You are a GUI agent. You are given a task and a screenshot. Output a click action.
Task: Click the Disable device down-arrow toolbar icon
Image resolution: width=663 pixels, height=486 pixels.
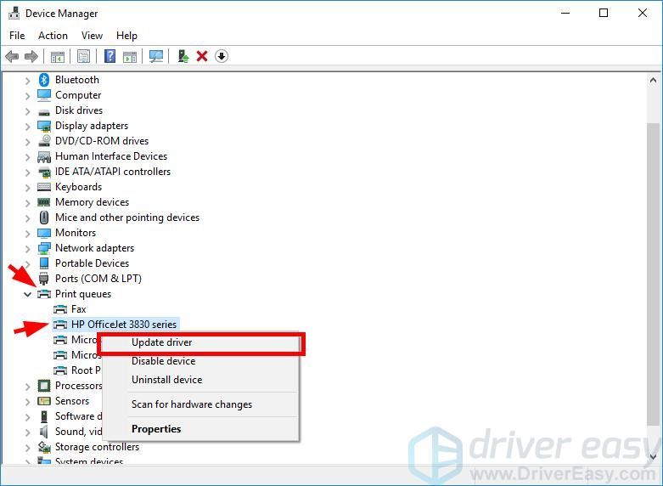pos(221,56)
